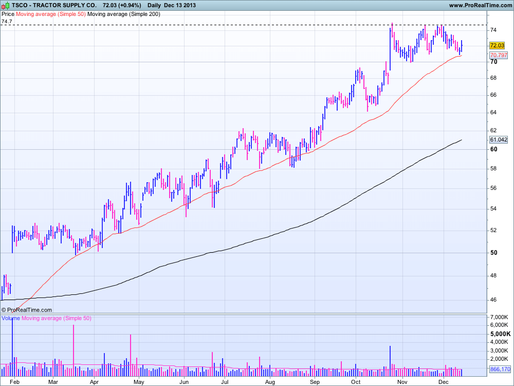This screenshot has width=514, height=386.
Task: Click the Oct month label on time axis
Action: click(x=356, y=382)
